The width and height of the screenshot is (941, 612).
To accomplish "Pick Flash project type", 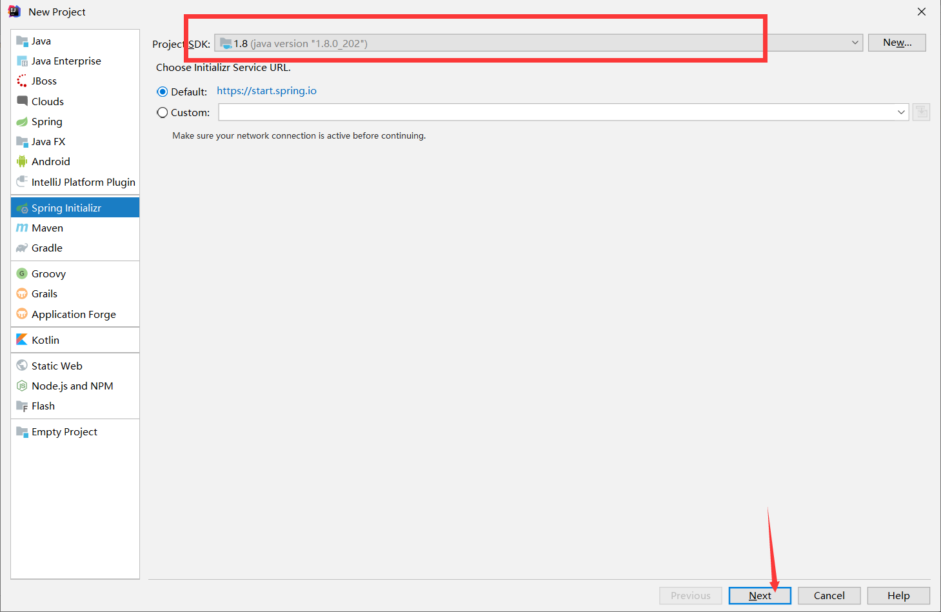I will coord(75,406).
